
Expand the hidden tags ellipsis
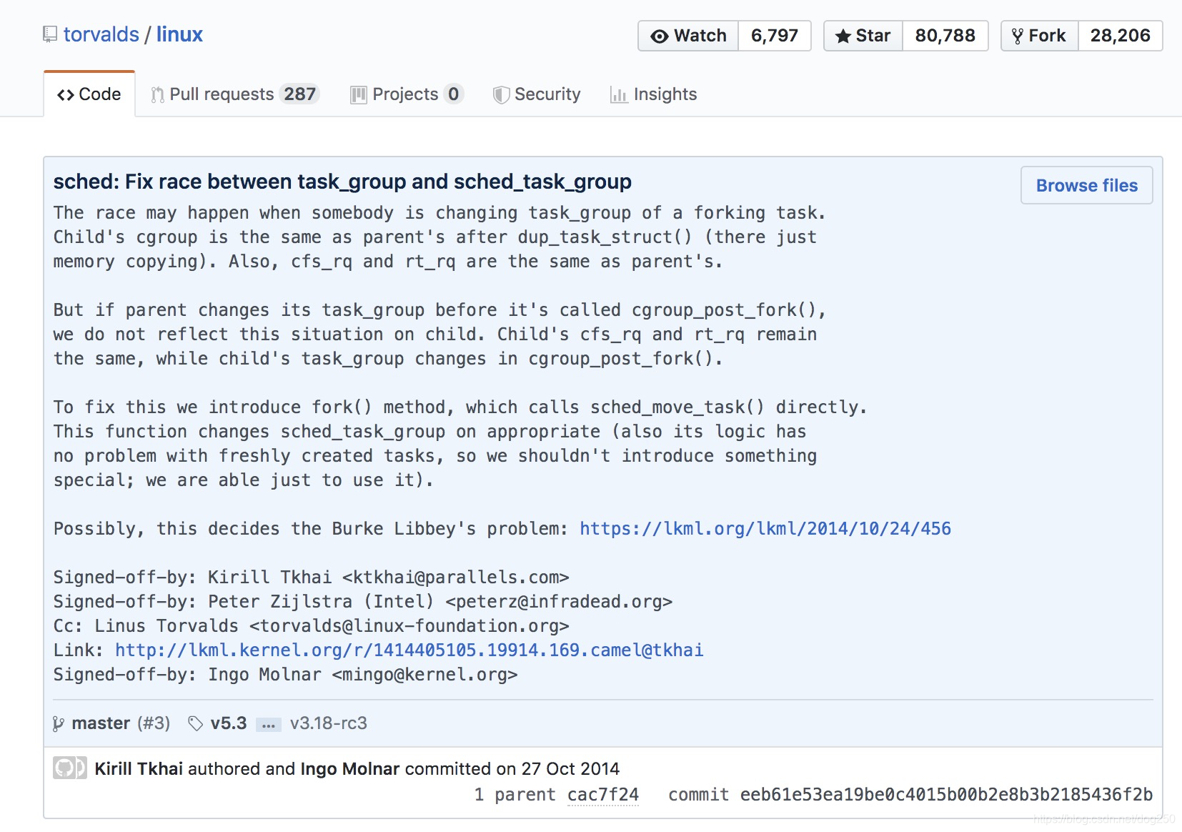point(268,725)
